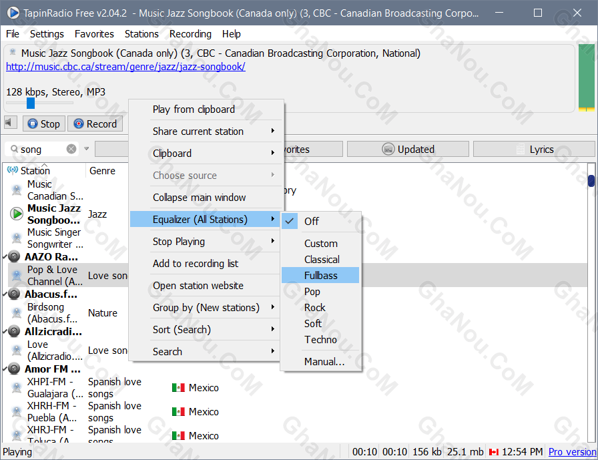Viewport: 598px width, 460px height.
Task: Click the Mexico flag in the XHPI-FM row
Action: coord(178,387)
